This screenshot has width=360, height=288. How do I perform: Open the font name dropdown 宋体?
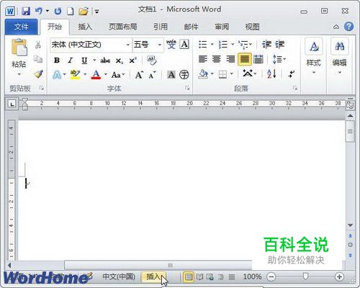[x=128, y=45]
